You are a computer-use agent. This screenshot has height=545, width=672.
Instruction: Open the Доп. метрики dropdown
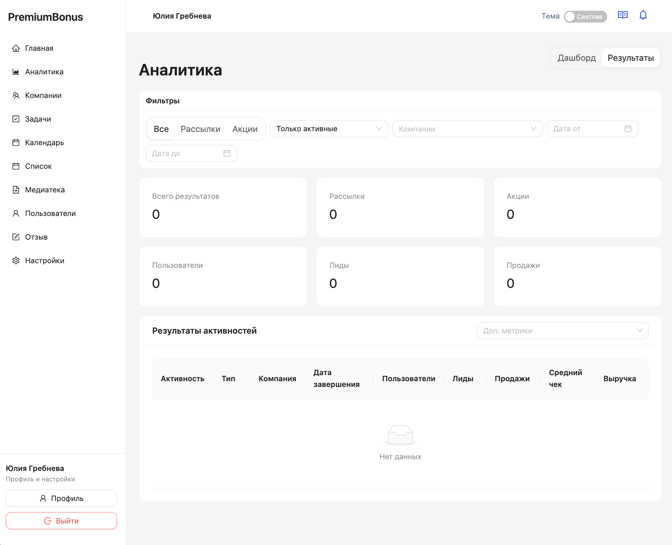562,330
